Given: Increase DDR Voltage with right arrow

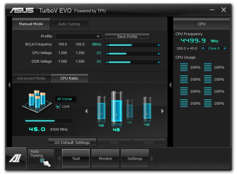Looking at the screenshot, I should click(159, 62).
